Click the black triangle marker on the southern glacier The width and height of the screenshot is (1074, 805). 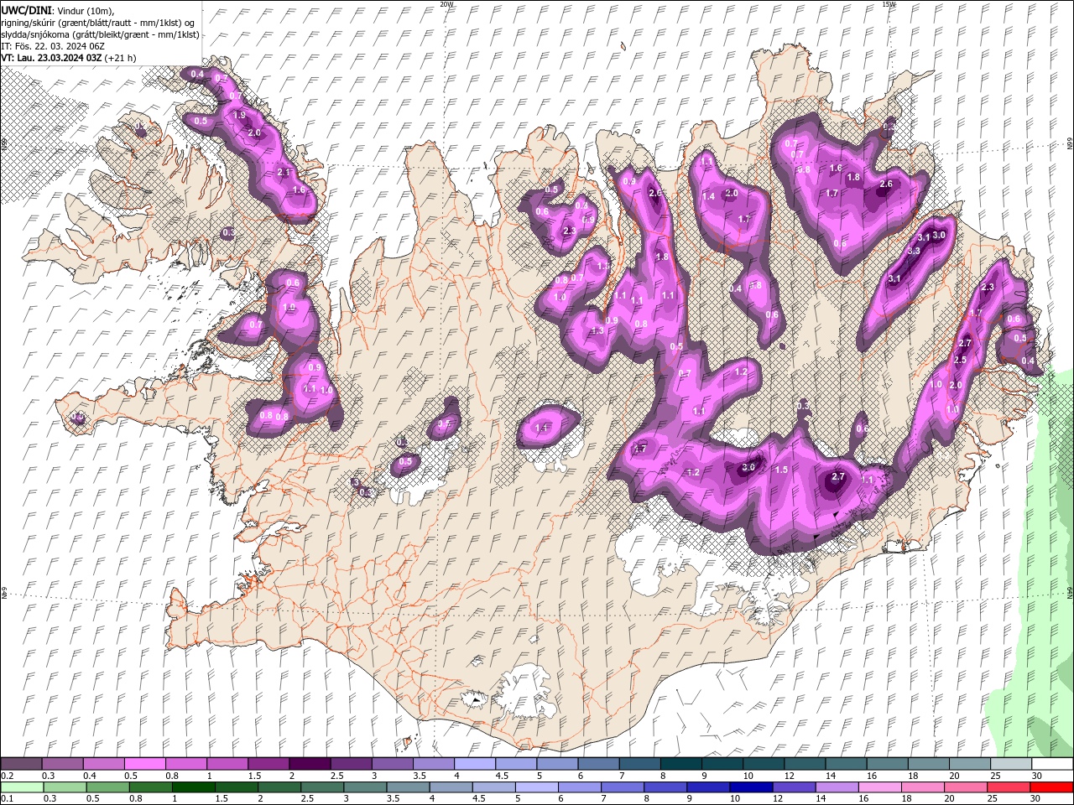pos(476,699)
